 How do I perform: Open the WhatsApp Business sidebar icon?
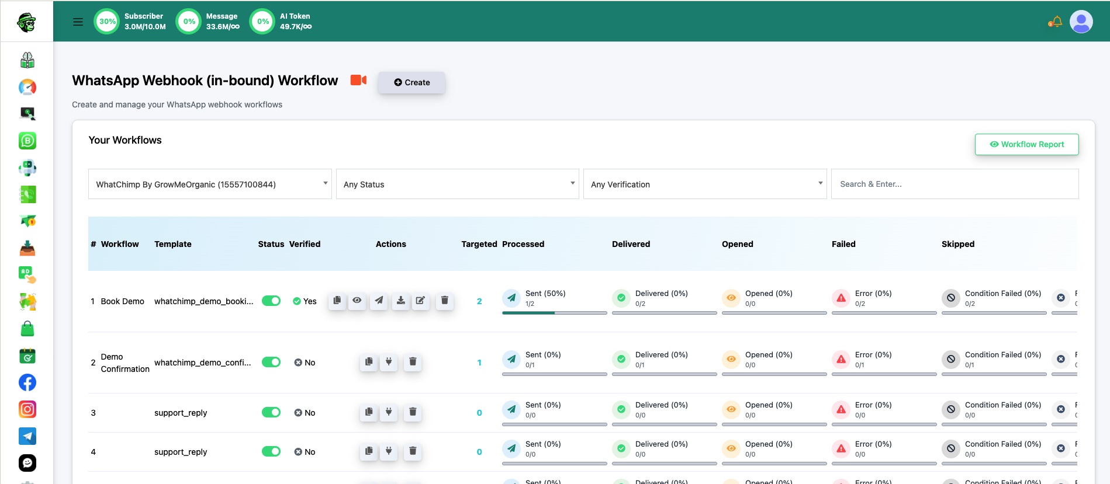[27, 141]
